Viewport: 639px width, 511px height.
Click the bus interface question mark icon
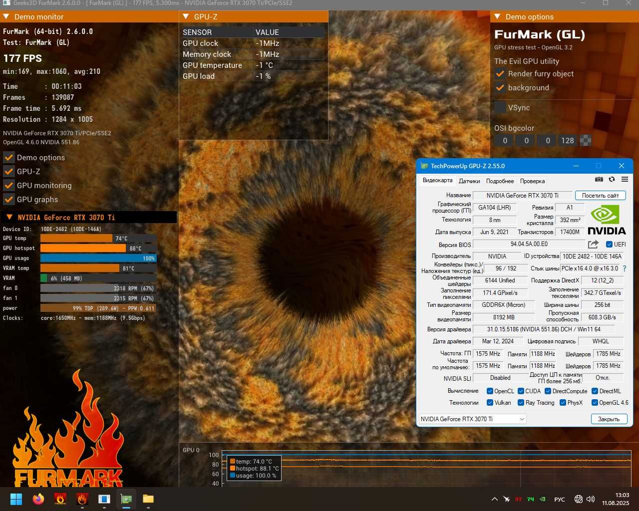coord(625,268)
